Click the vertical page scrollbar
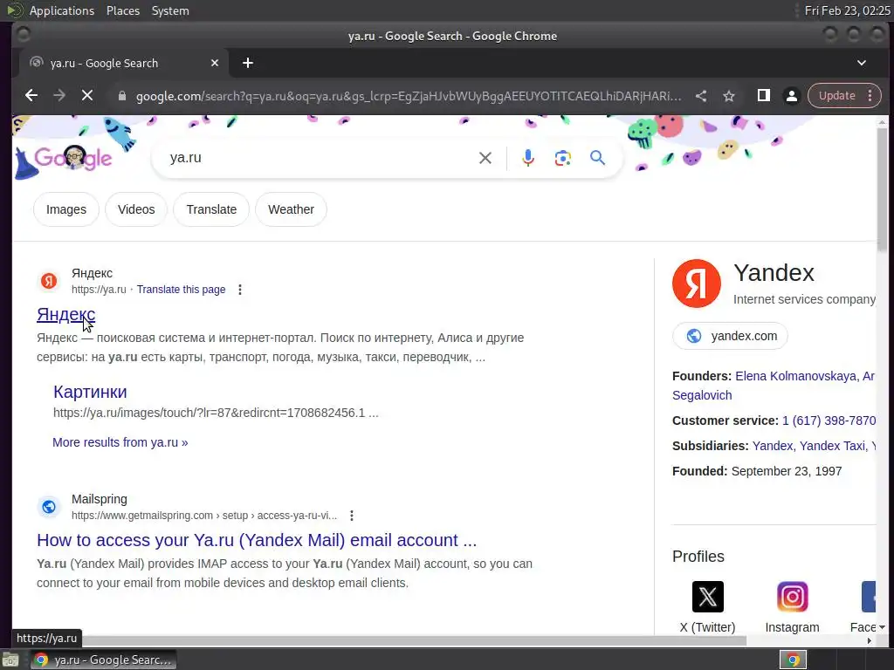894x670 pixels. pyautogui.click(x=882, y=188)
